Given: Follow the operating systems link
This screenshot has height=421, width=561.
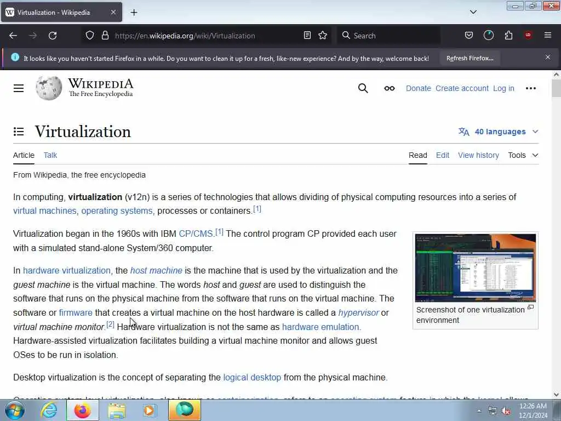Looking at the screenshot, I should coord(117,211).
